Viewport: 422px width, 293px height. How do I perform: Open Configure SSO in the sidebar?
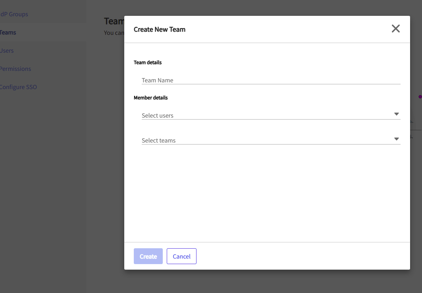[18, 87]
